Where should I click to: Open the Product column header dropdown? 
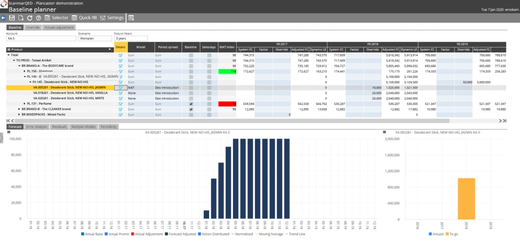[x=110, y=50]
